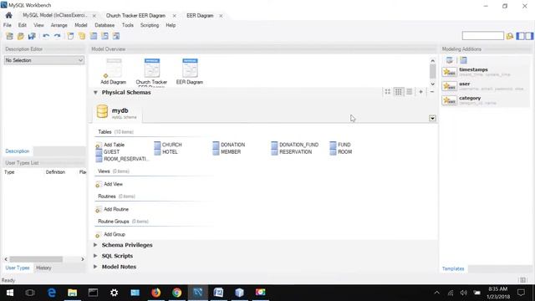Viewport: 535px width, 301px height.
Task: Click the Save Model toolbar icon
Action: click(32, 36)
